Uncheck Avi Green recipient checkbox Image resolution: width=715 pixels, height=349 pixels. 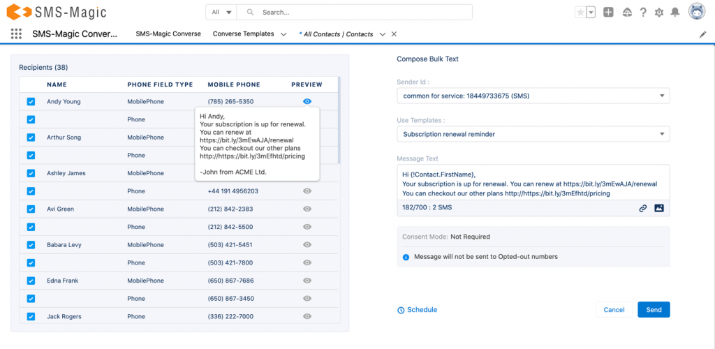(31, 209)
